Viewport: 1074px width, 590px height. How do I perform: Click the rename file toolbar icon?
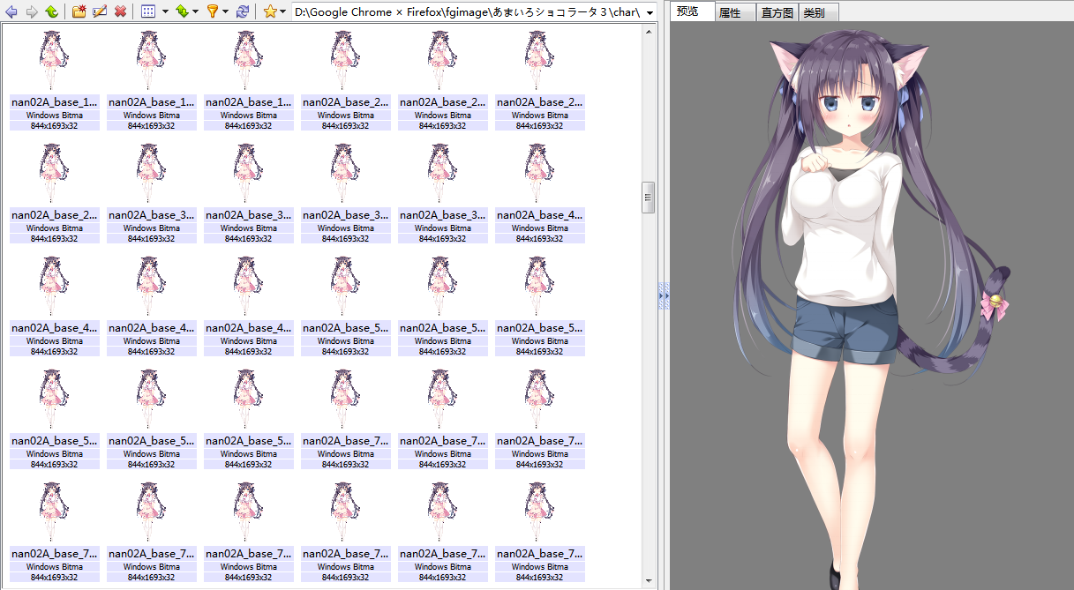100,12
